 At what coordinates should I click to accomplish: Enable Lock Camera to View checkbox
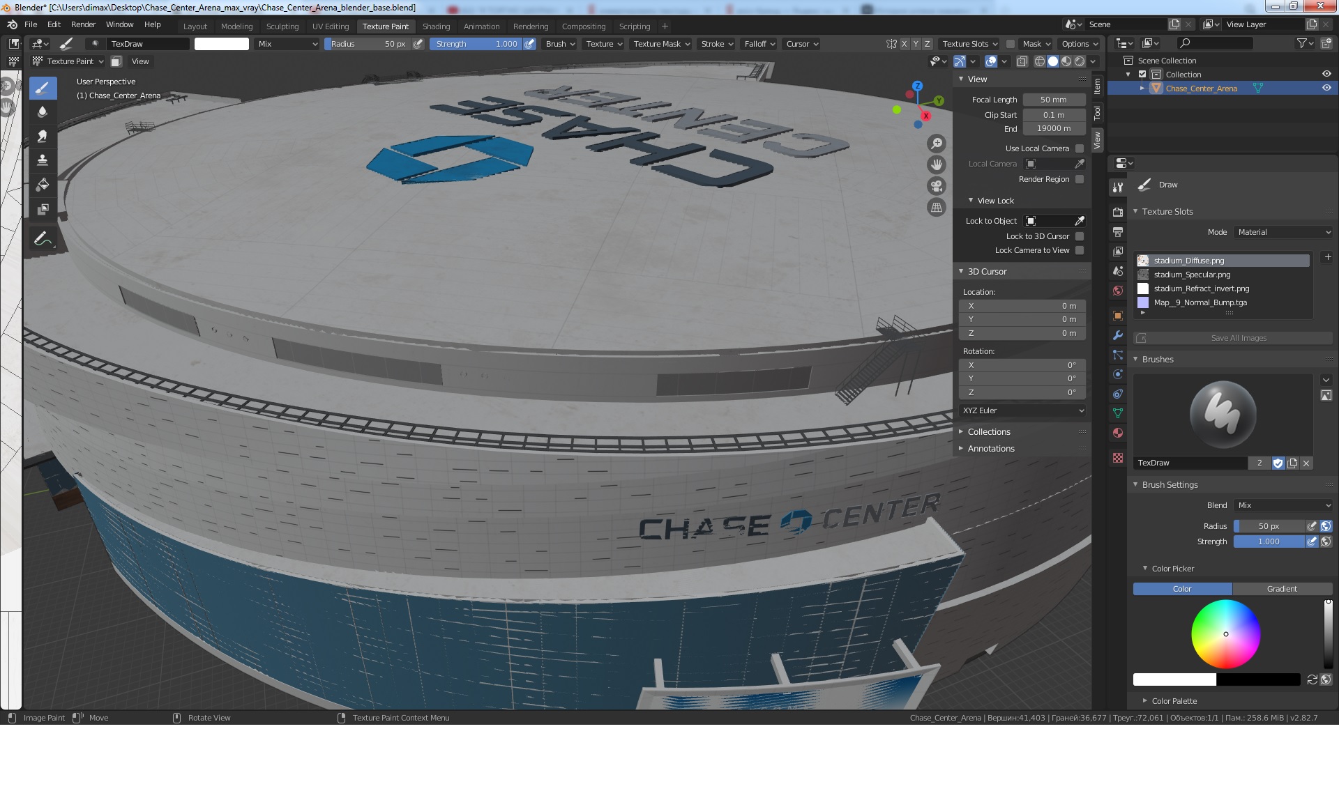pos(1080,250)
